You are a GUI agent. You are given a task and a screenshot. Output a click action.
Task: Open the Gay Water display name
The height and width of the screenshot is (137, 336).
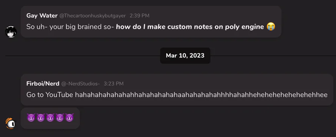(42, 16)
